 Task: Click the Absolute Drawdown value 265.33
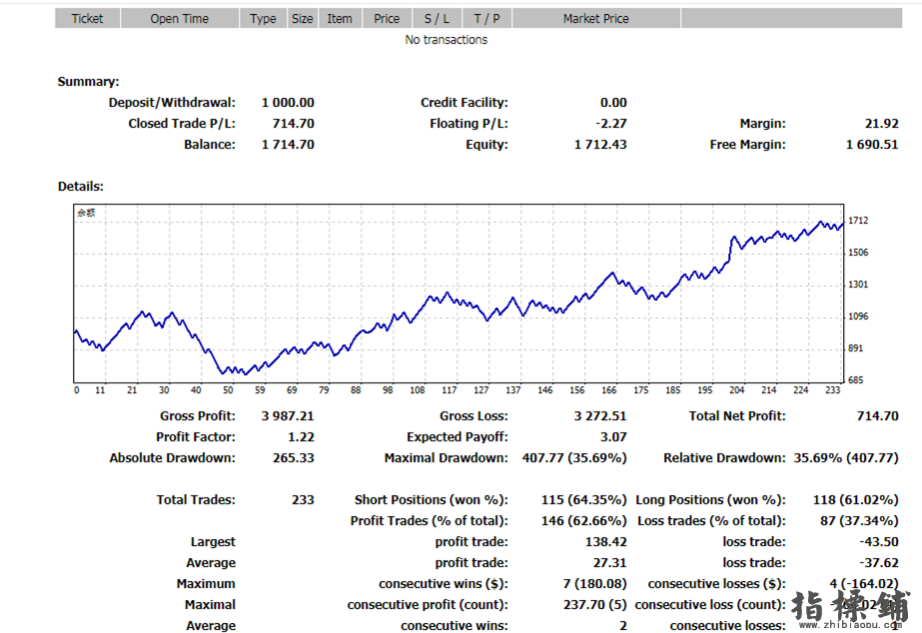click(294, 458)
